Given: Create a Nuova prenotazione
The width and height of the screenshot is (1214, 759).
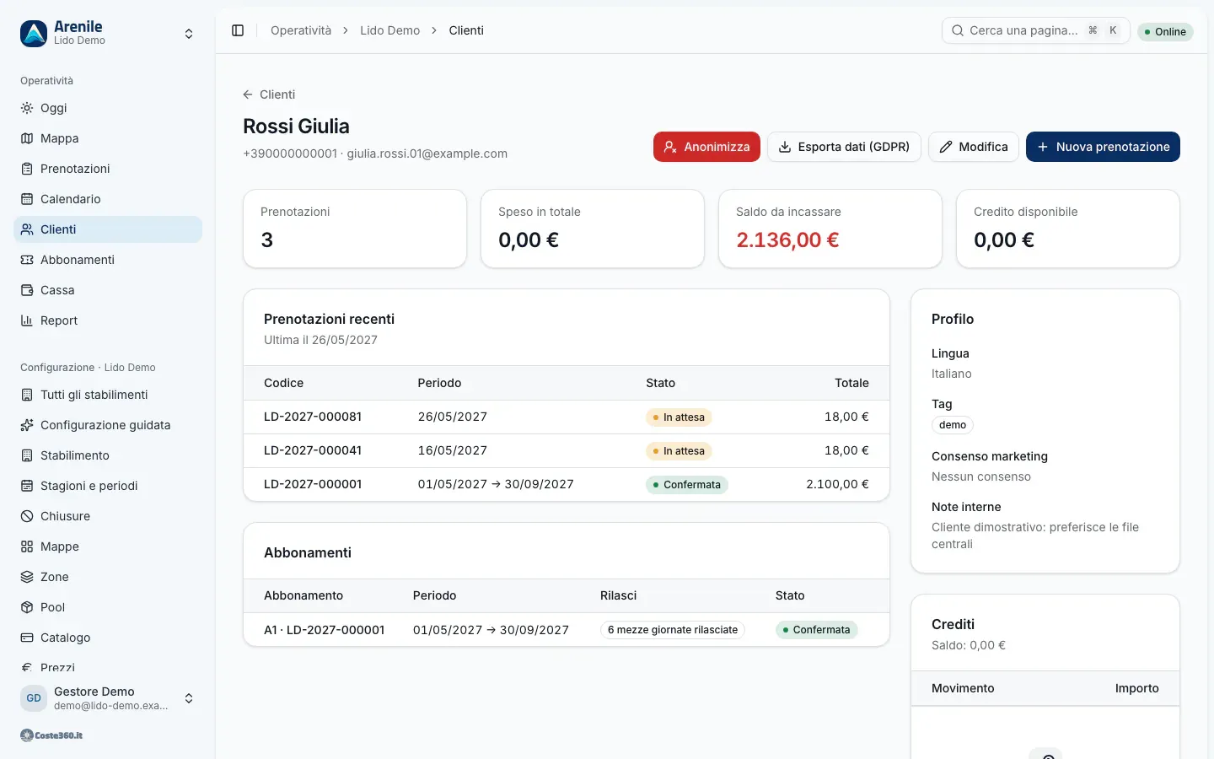Looking at the screenshot, I should tap(1103, 147).
